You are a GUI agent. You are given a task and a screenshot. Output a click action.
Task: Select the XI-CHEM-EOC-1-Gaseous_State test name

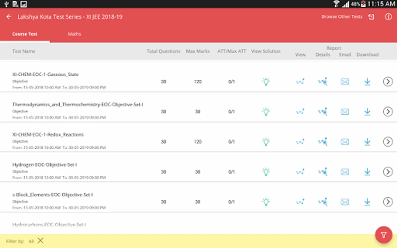[45, 74]
